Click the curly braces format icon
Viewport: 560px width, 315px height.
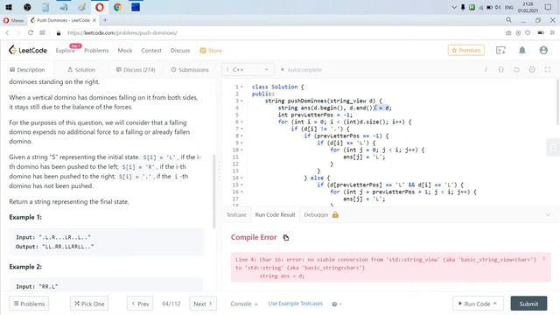coord(501,70)
